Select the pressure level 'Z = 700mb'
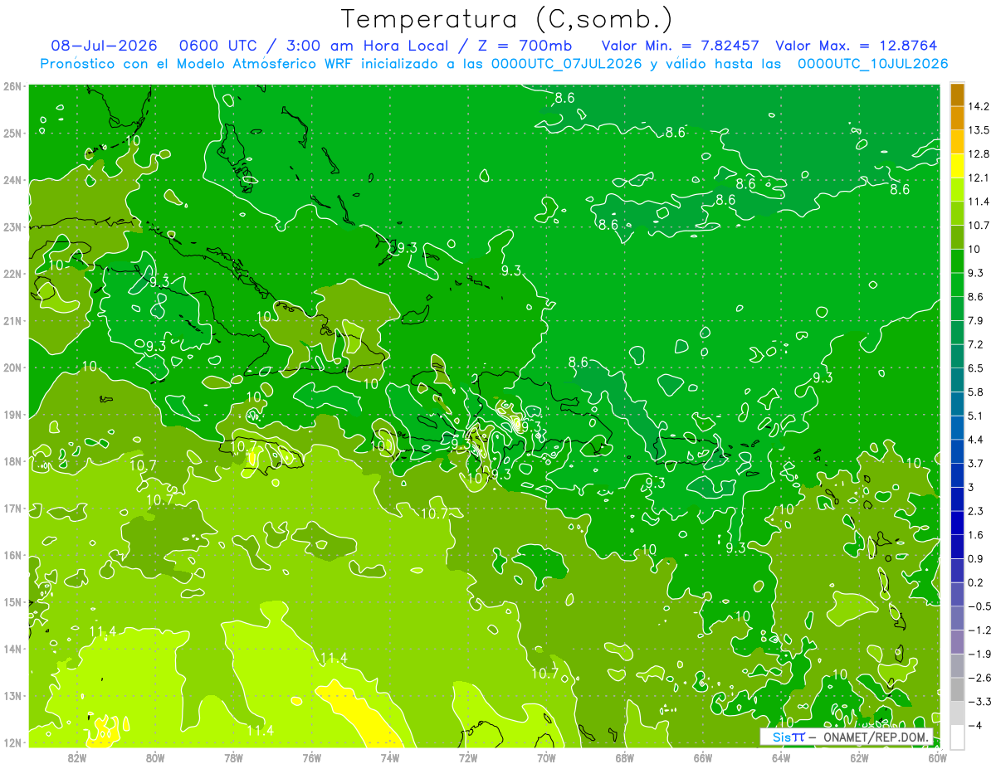The width and height of the screenshot is (996, 769). [x=521, y=46]
